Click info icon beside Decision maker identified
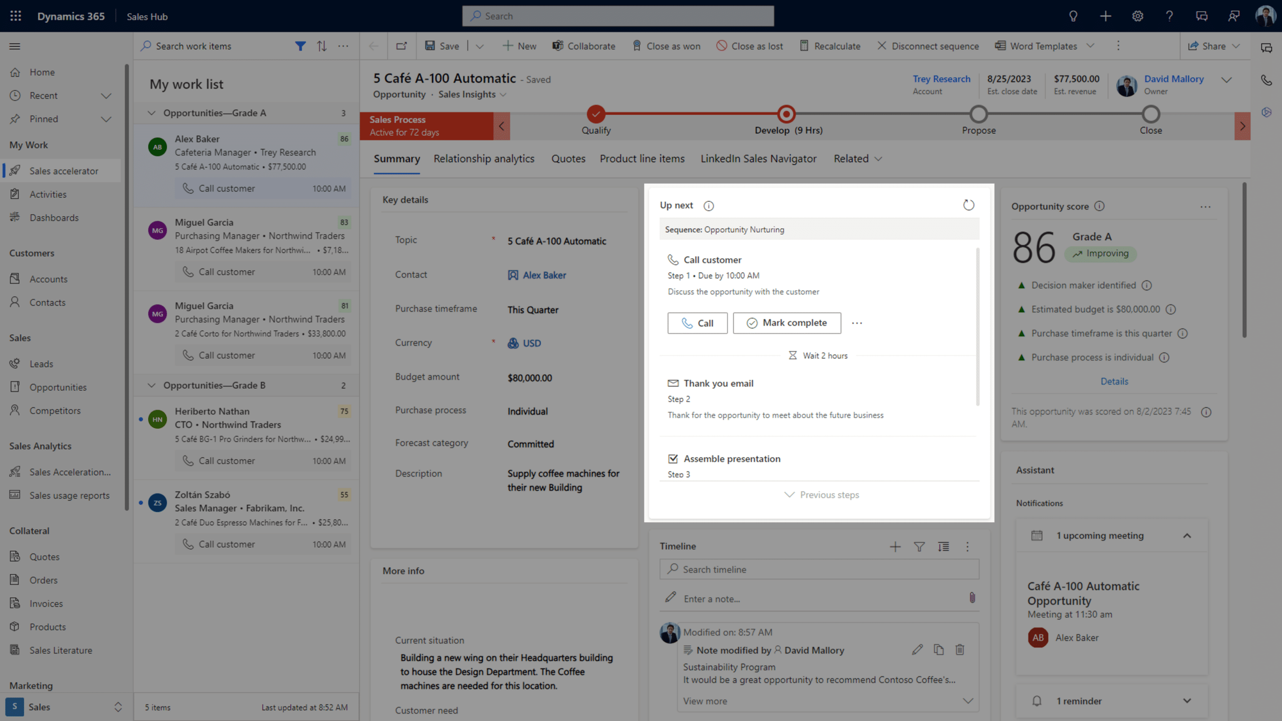 click(x=1147, y=285)
